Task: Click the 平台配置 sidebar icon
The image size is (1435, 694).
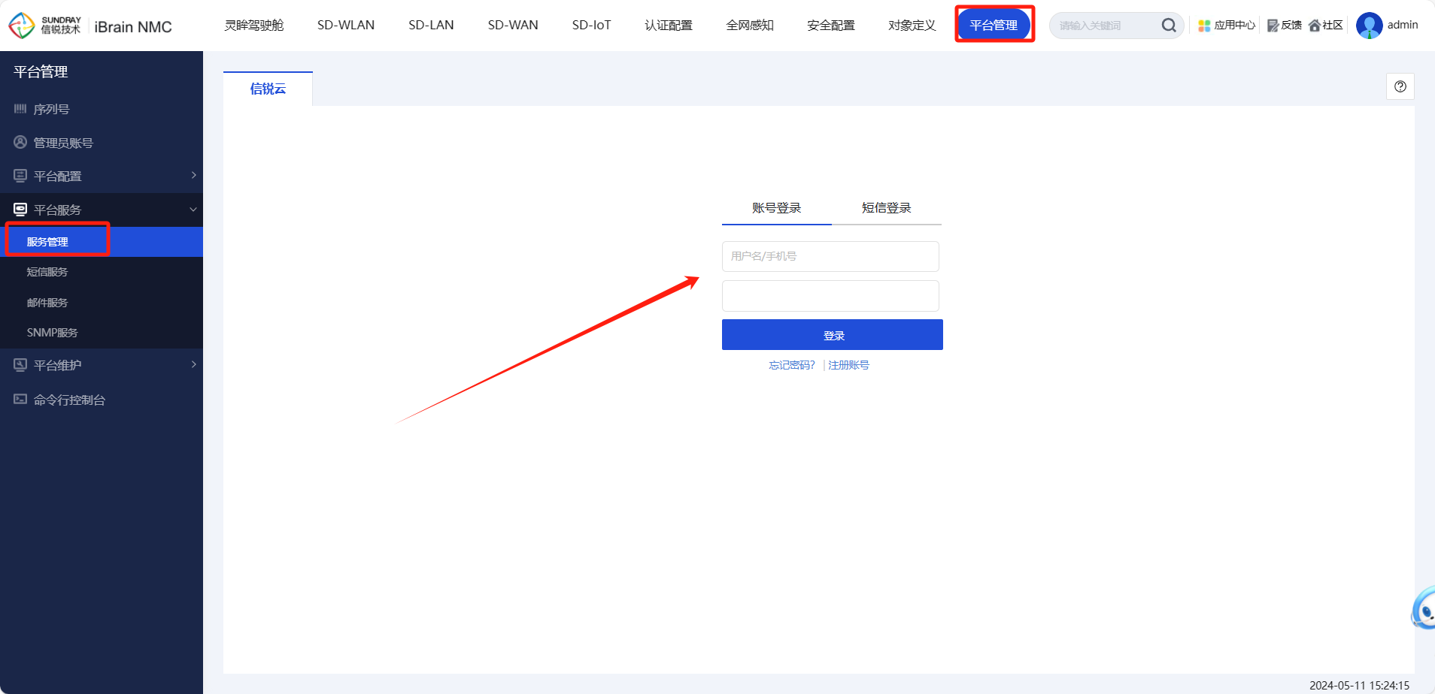Action: click(x=20, y=175)
